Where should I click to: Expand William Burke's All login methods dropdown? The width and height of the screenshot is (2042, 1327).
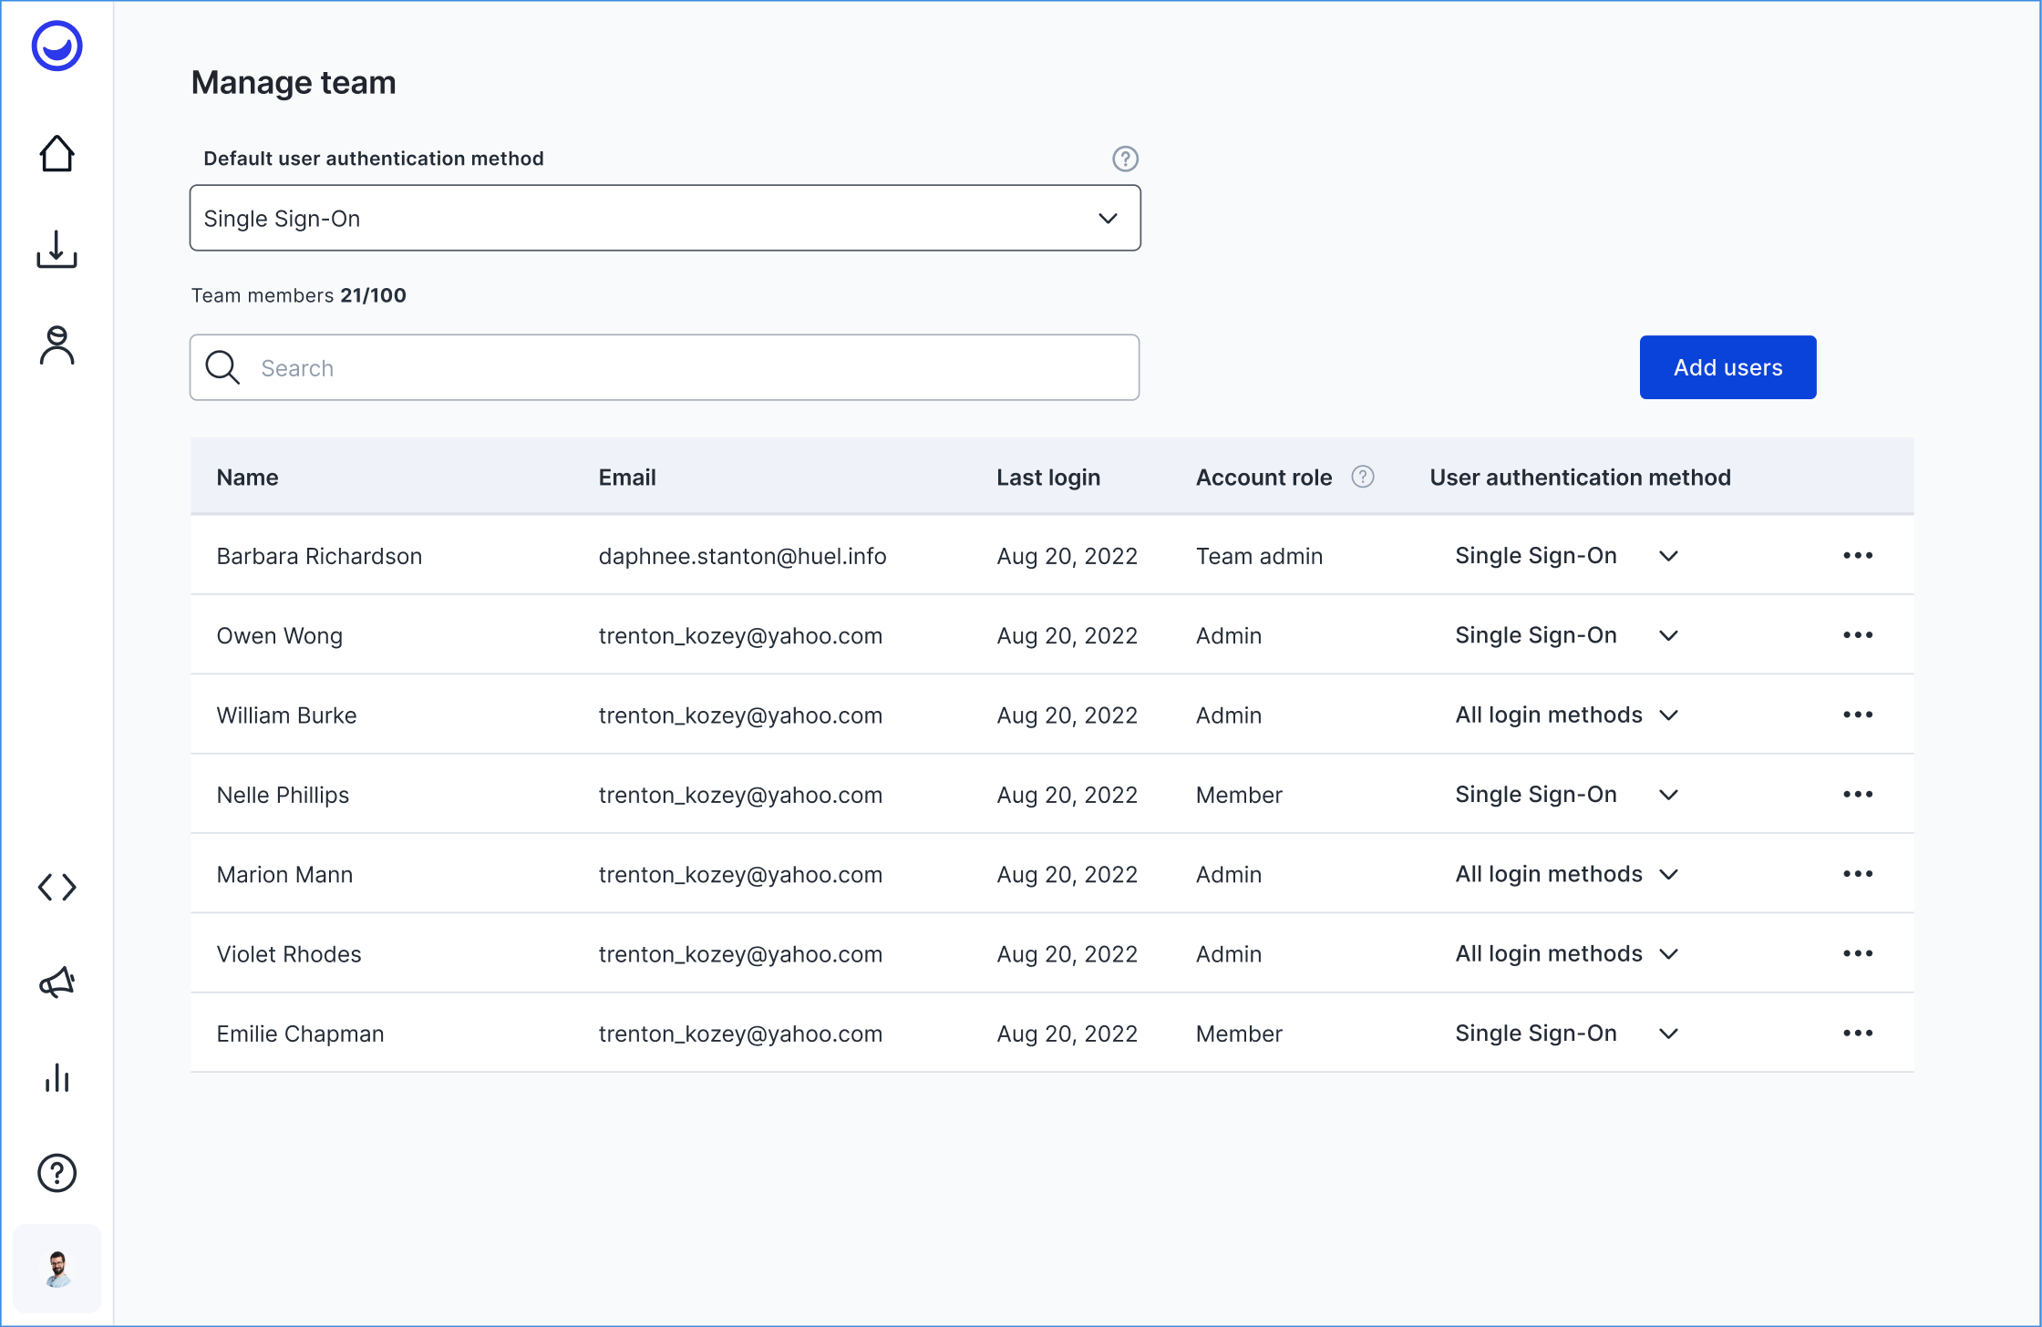(1565, 715)
